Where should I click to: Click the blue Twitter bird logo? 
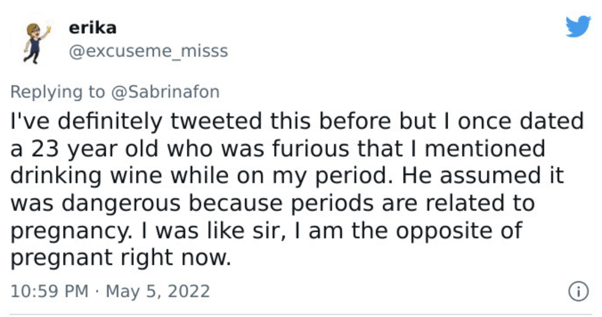coord(578,26)
